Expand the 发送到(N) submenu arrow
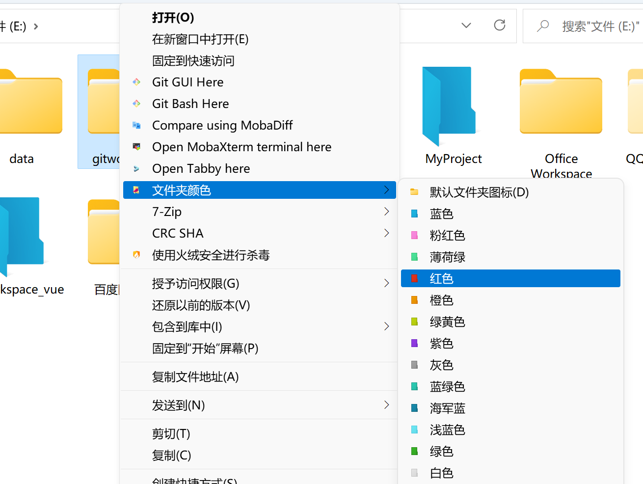 tap(387, 405)
